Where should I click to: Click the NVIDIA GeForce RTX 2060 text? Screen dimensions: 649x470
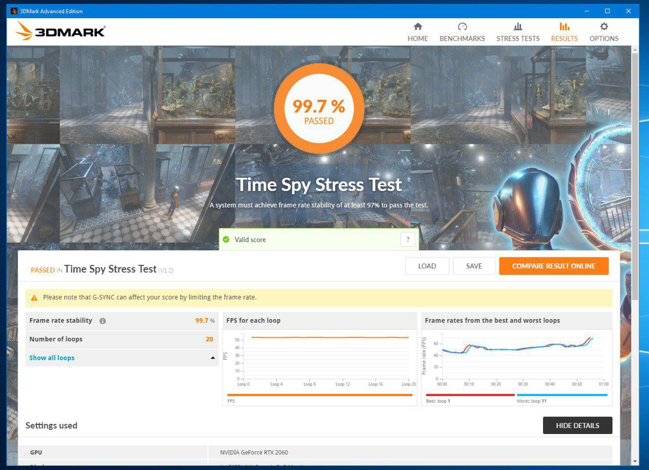(254, 452)
